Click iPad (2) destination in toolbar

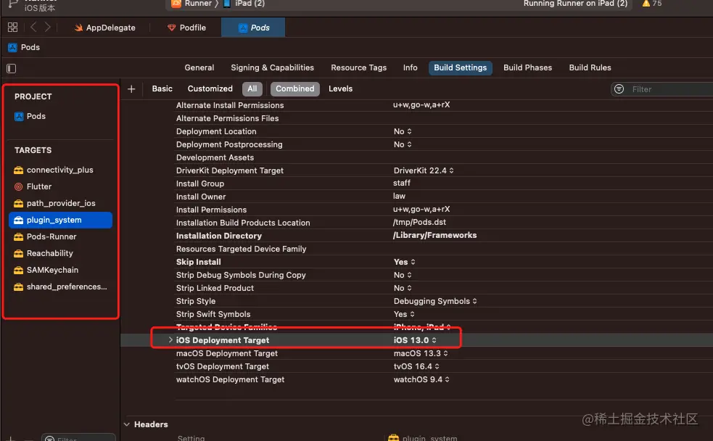[x=244, y=4]
